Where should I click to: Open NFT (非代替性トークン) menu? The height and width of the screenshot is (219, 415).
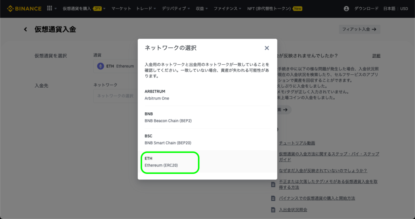pyautogui.click(x=275, y=9)
